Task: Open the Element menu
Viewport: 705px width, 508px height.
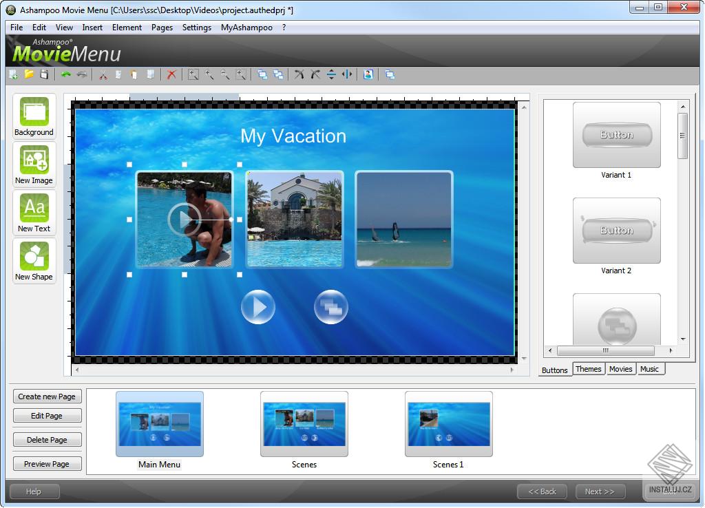Action: pos(127,28)
